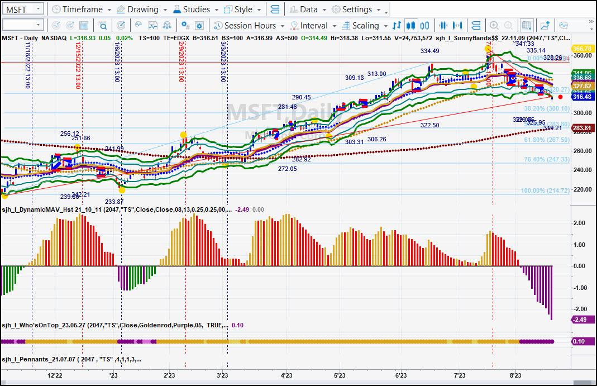
Task: Click the 334.49 price annotation on chart
Action: [430, 51]
